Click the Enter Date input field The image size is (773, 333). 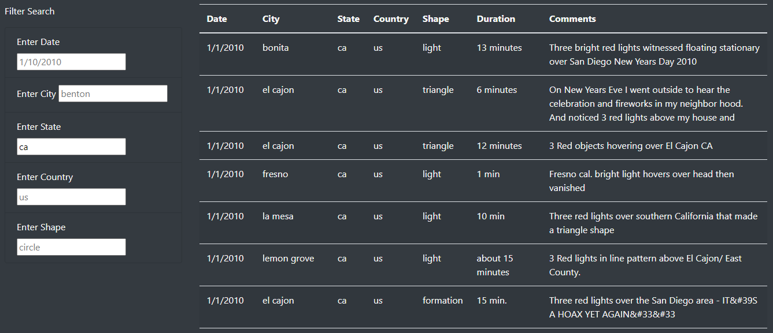[71, 61]
